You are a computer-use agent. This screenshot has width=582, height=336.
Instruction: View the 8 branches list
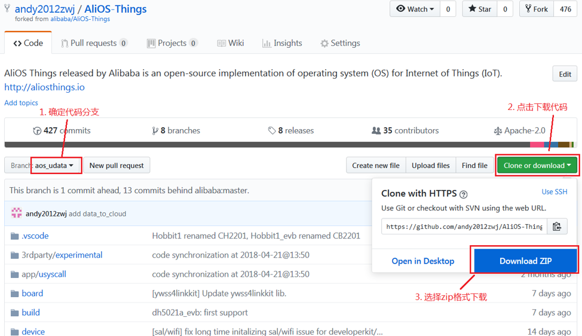pyautogui.click(x=176, y=131)
